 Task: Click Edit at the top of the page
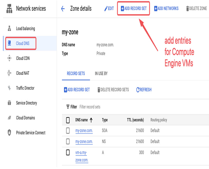109,9
